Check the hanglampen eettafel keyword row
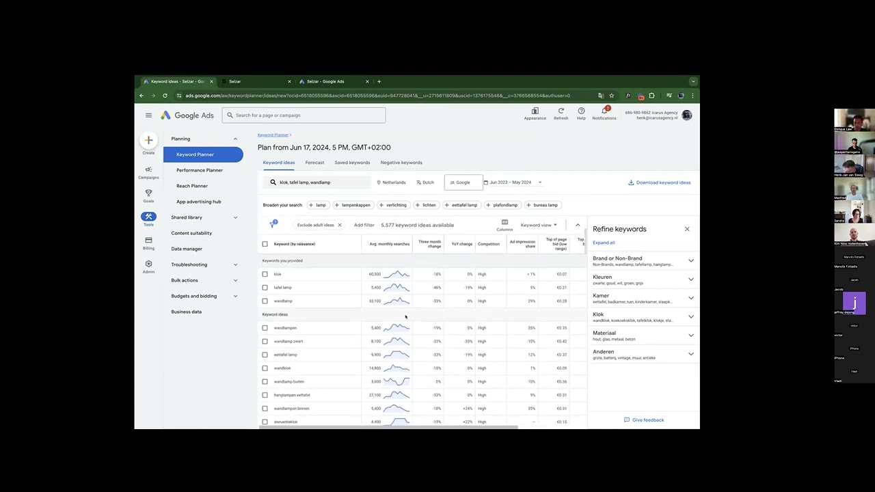 (265, 395)
